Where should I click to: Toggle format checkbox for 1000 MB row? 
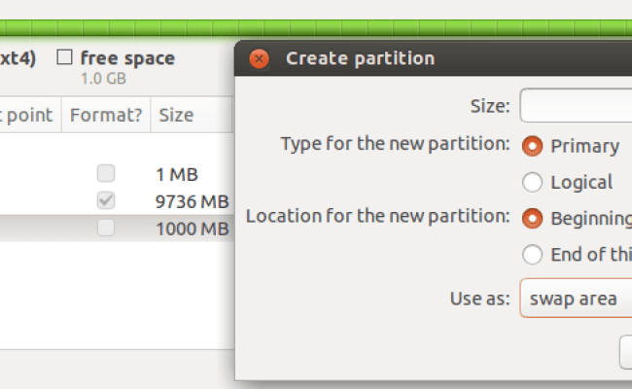pos(106,229)
